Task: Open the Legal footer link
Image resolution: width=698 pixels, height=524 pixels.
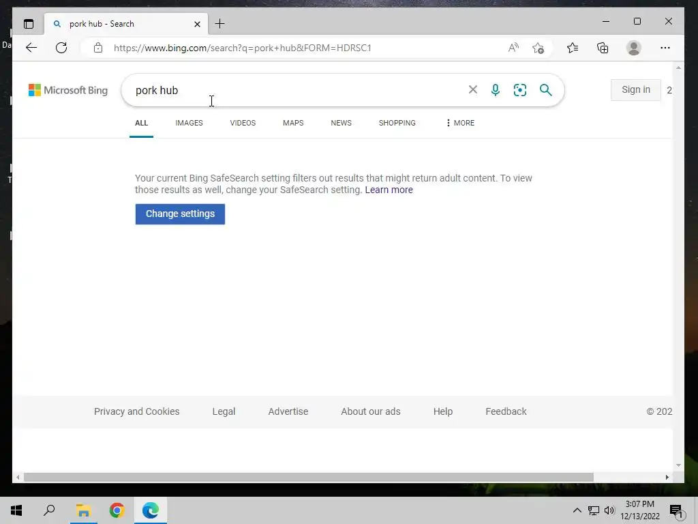Action: [x=224, y=411]
